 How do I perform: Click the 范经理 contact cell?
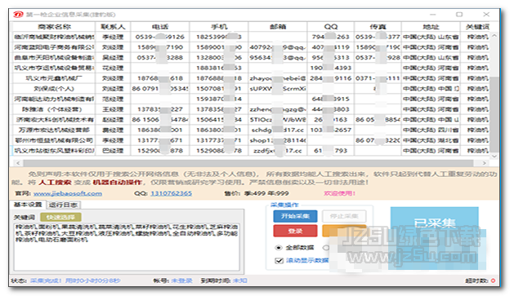113,99
